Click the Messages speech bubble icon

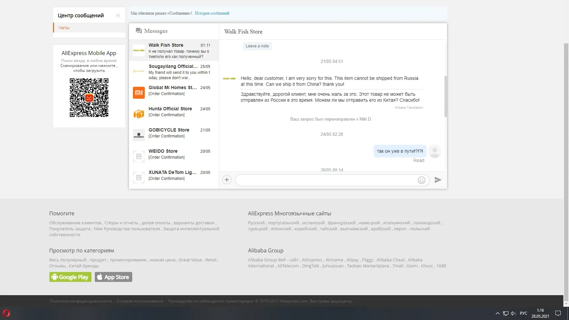pyautogui.click(x=139, y=31)
